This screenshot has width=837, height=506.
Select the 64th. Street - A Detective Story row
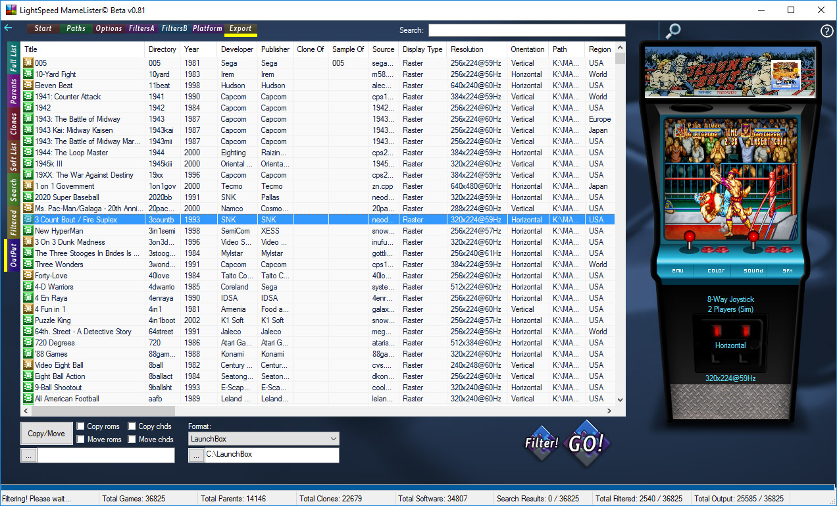pos(318,332)
